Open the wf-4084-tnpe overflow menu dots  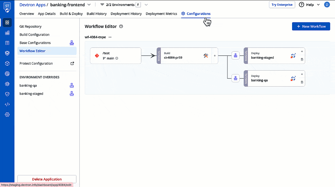110,37
